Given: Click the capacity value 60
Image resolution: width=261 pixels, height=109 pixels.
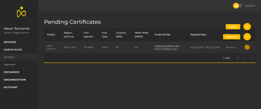Looking at the screenshot, I should point(117,47).
